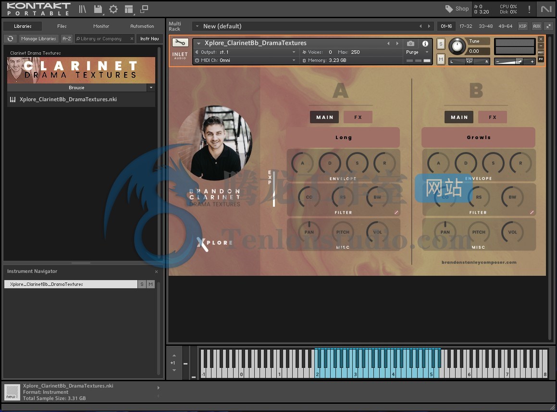Remove the instrument with X button
557x412 pixels.
click(541, 39)
